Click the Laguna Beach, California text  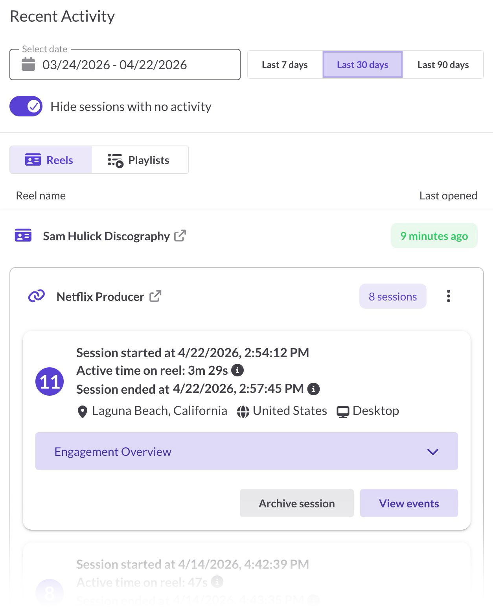[160, 411]
